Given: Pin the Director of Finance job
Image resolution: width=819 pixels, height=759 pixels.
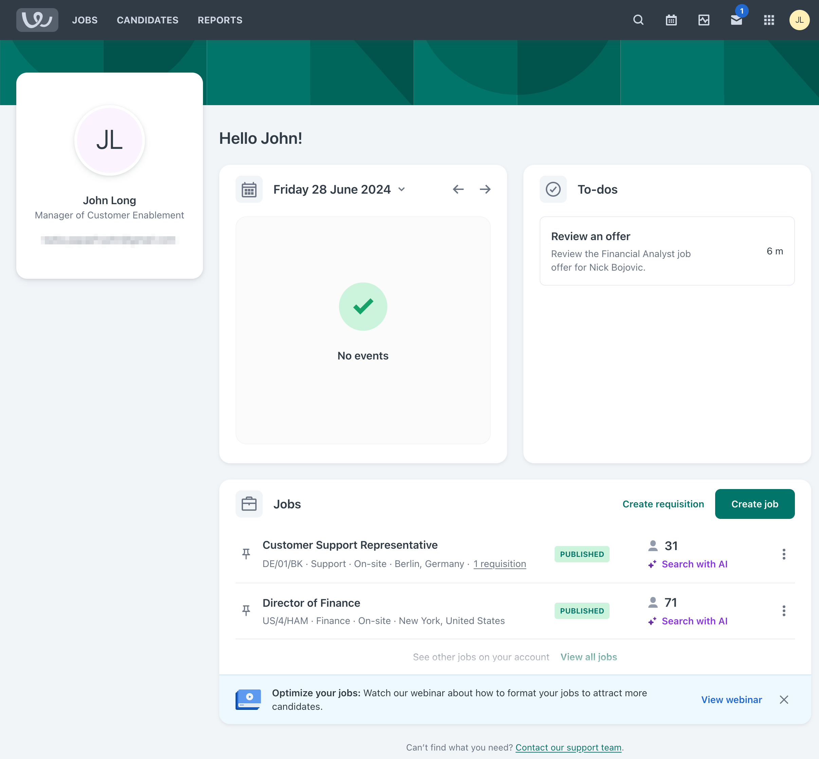Looking at the screenshot, I should pyautogui.click(x=246, y=610).
